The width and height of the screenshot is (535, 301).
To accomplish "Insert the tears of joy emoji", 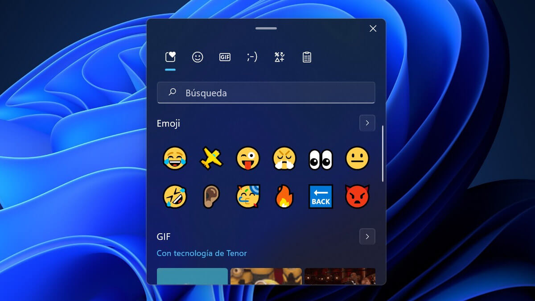I will [x=175, y=158].
